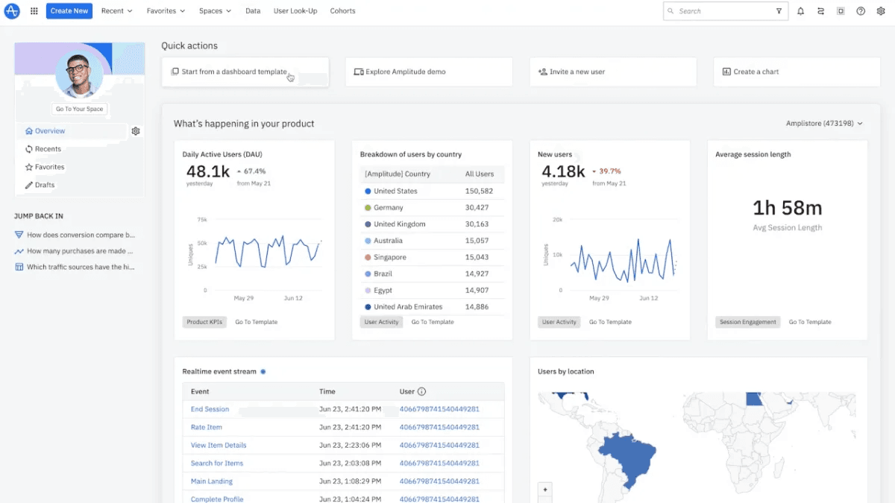Open the End Session event link
Image resolution: width=895 pixels, height=503 pixels.
(210, 409)
